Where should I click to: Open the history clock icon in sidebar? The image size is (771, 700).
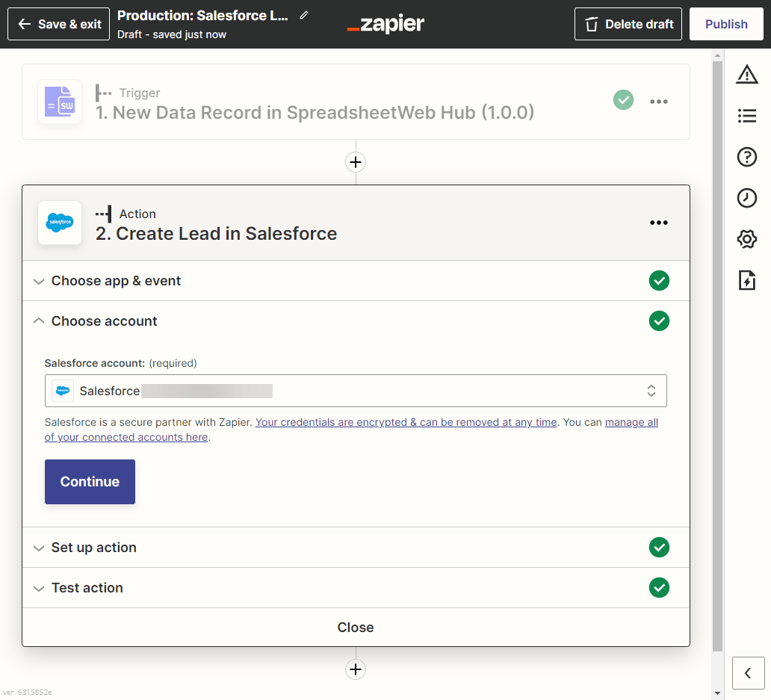pyautogui.click(x=746, y=198)
